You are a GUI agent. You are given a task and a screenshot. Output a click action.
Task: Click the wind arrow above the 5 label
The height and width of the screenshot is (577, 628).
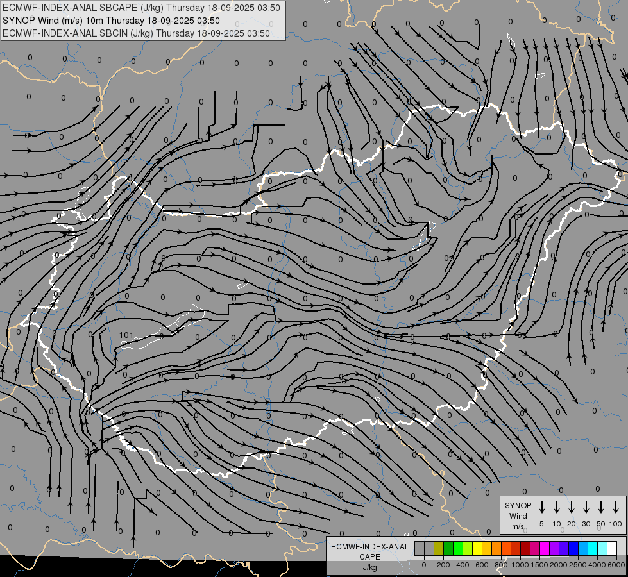click(x=541, y=507)
